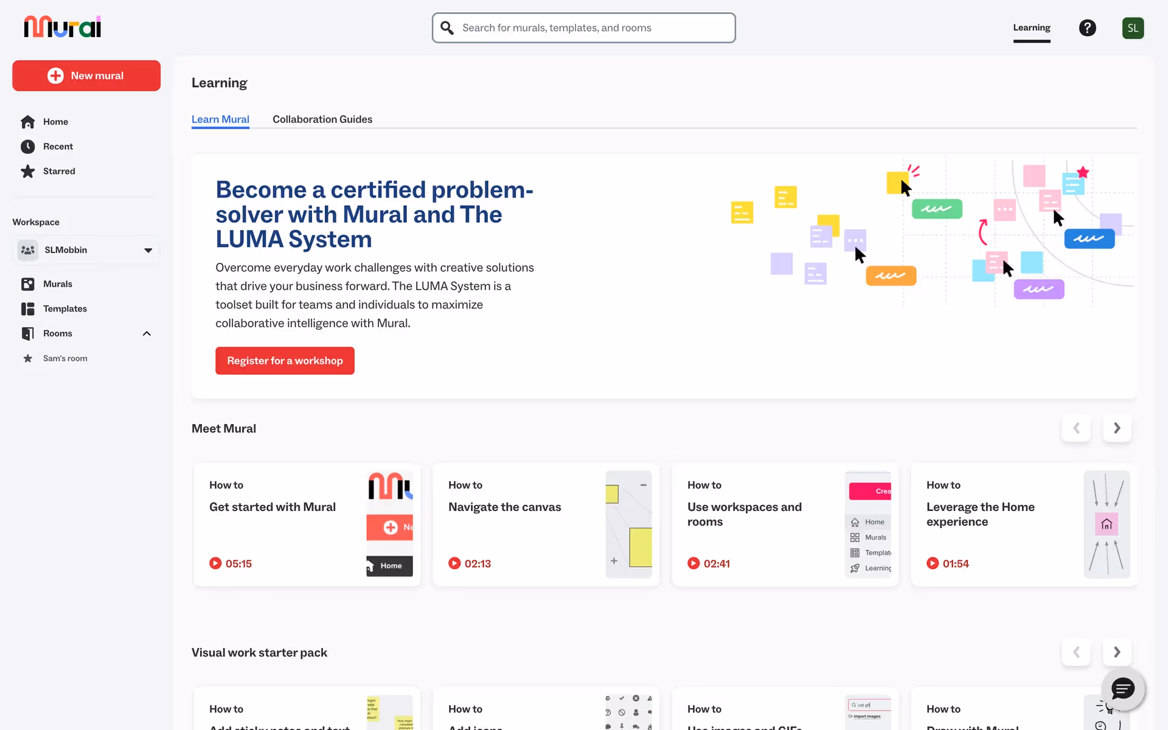Open the help question mark icon

coord(1087,28)
